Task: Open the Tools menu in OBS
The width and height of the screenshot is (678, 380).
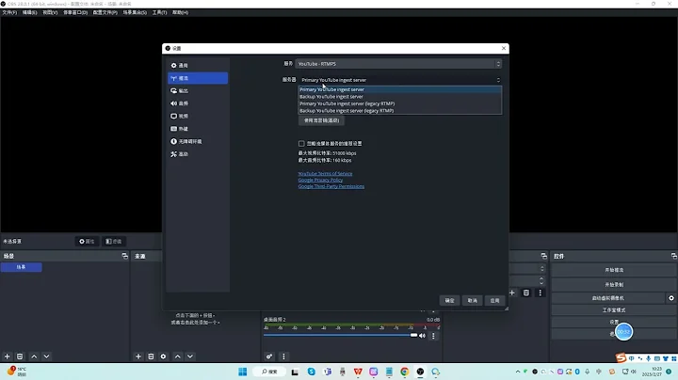Action: (x=159, y=12)
